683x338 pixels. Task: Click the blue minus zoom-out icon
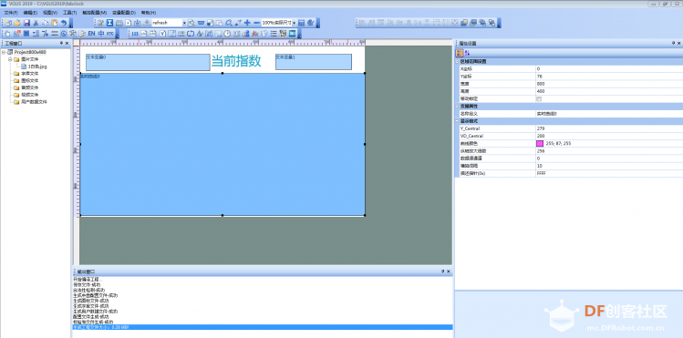tap(256, 23)
